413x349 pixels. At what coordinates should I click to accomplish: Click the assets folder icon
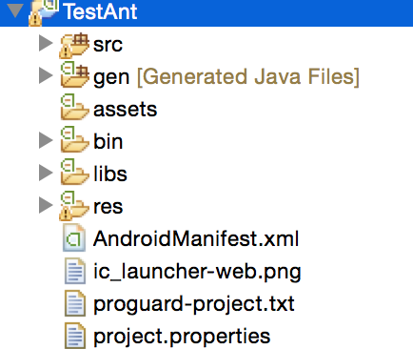pos(74,107)
